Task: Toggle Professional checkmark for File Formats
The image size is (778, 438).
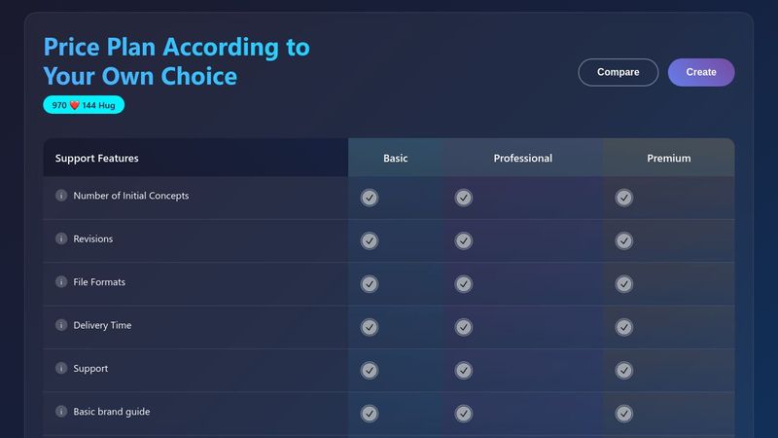Action: tap(464, 284)
